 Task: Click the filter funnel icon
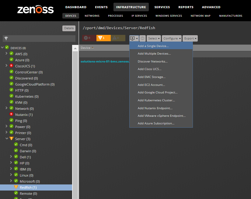[6, 38]
